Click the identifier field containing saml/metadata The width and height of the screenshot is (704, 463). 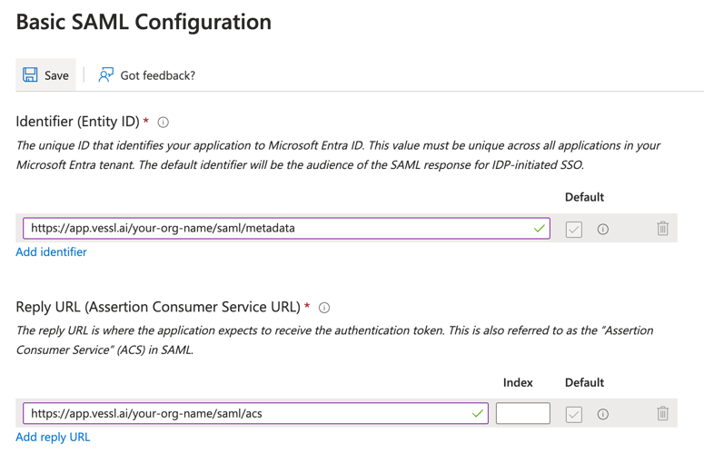pos(273,229)
